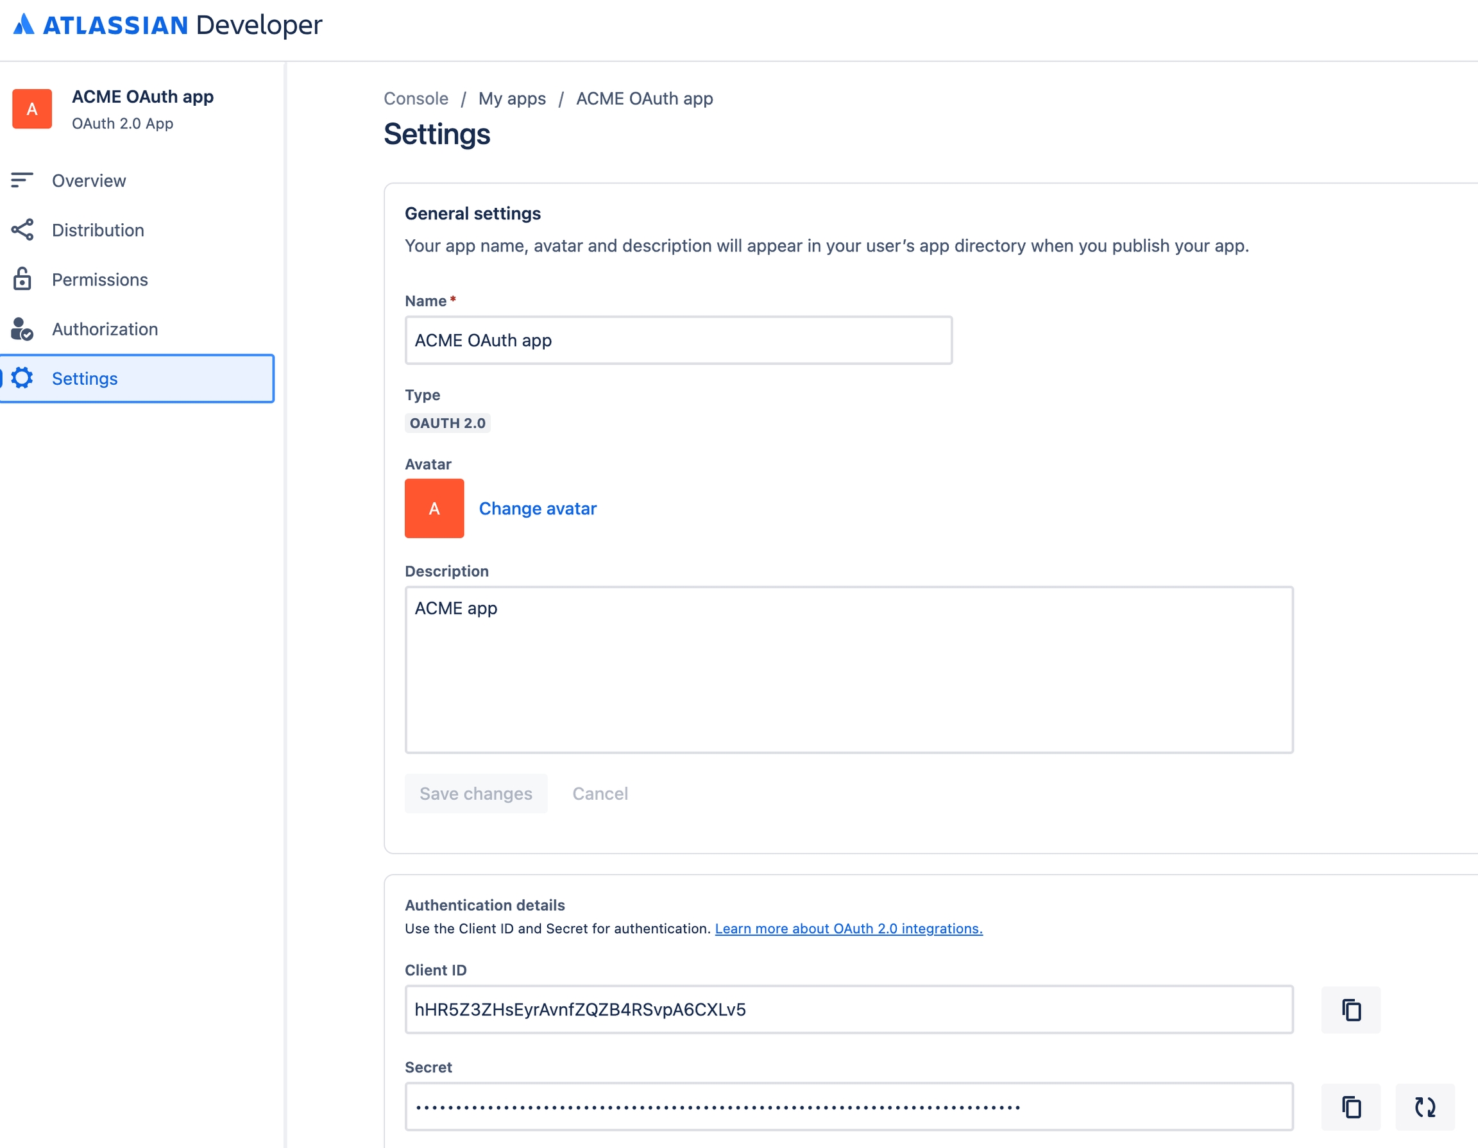
Task: Click Change avatar link
Action: (x=538, y=508)
